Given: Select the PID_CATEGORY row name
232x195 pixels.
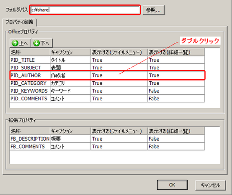Looking at the screenshot, I should click(x=30, y=83).
